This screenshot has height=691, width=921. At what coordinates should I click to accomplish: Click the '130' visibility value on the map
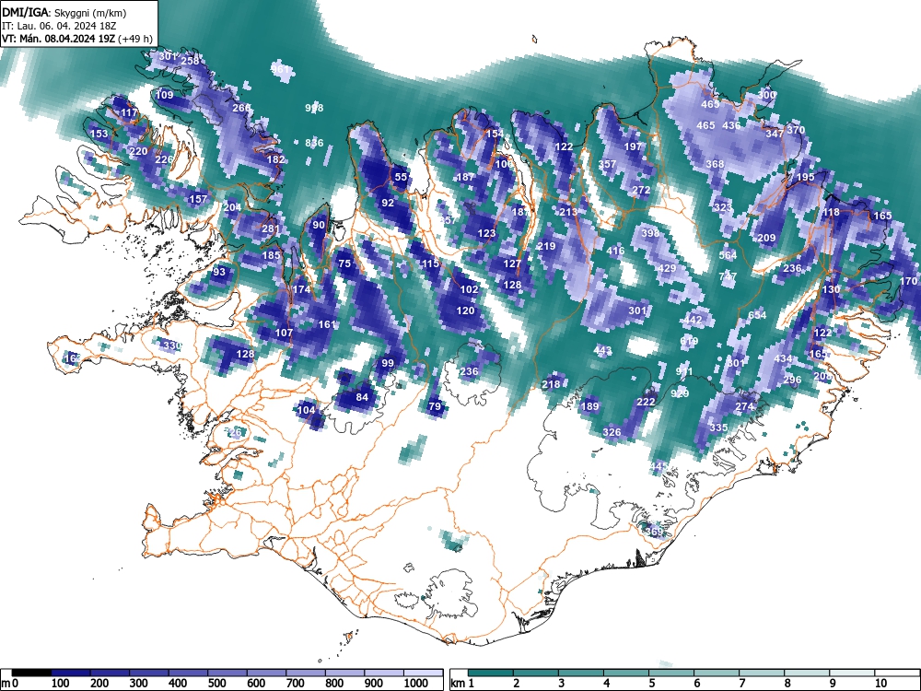831,289
